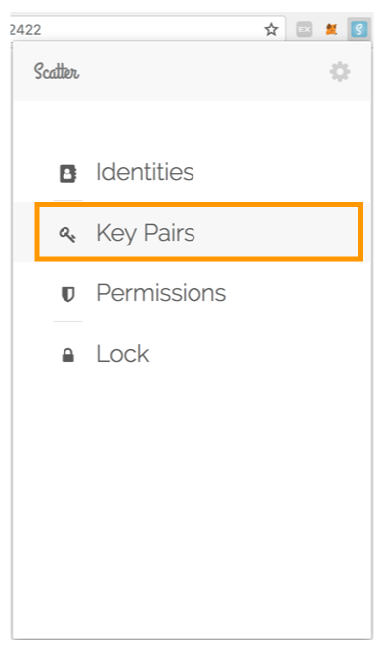Click the address-book icon beside Identities
Viewport: 387px width, 654px height.
67,173
